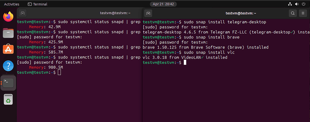Open search in right terminal header

point(293,13)
